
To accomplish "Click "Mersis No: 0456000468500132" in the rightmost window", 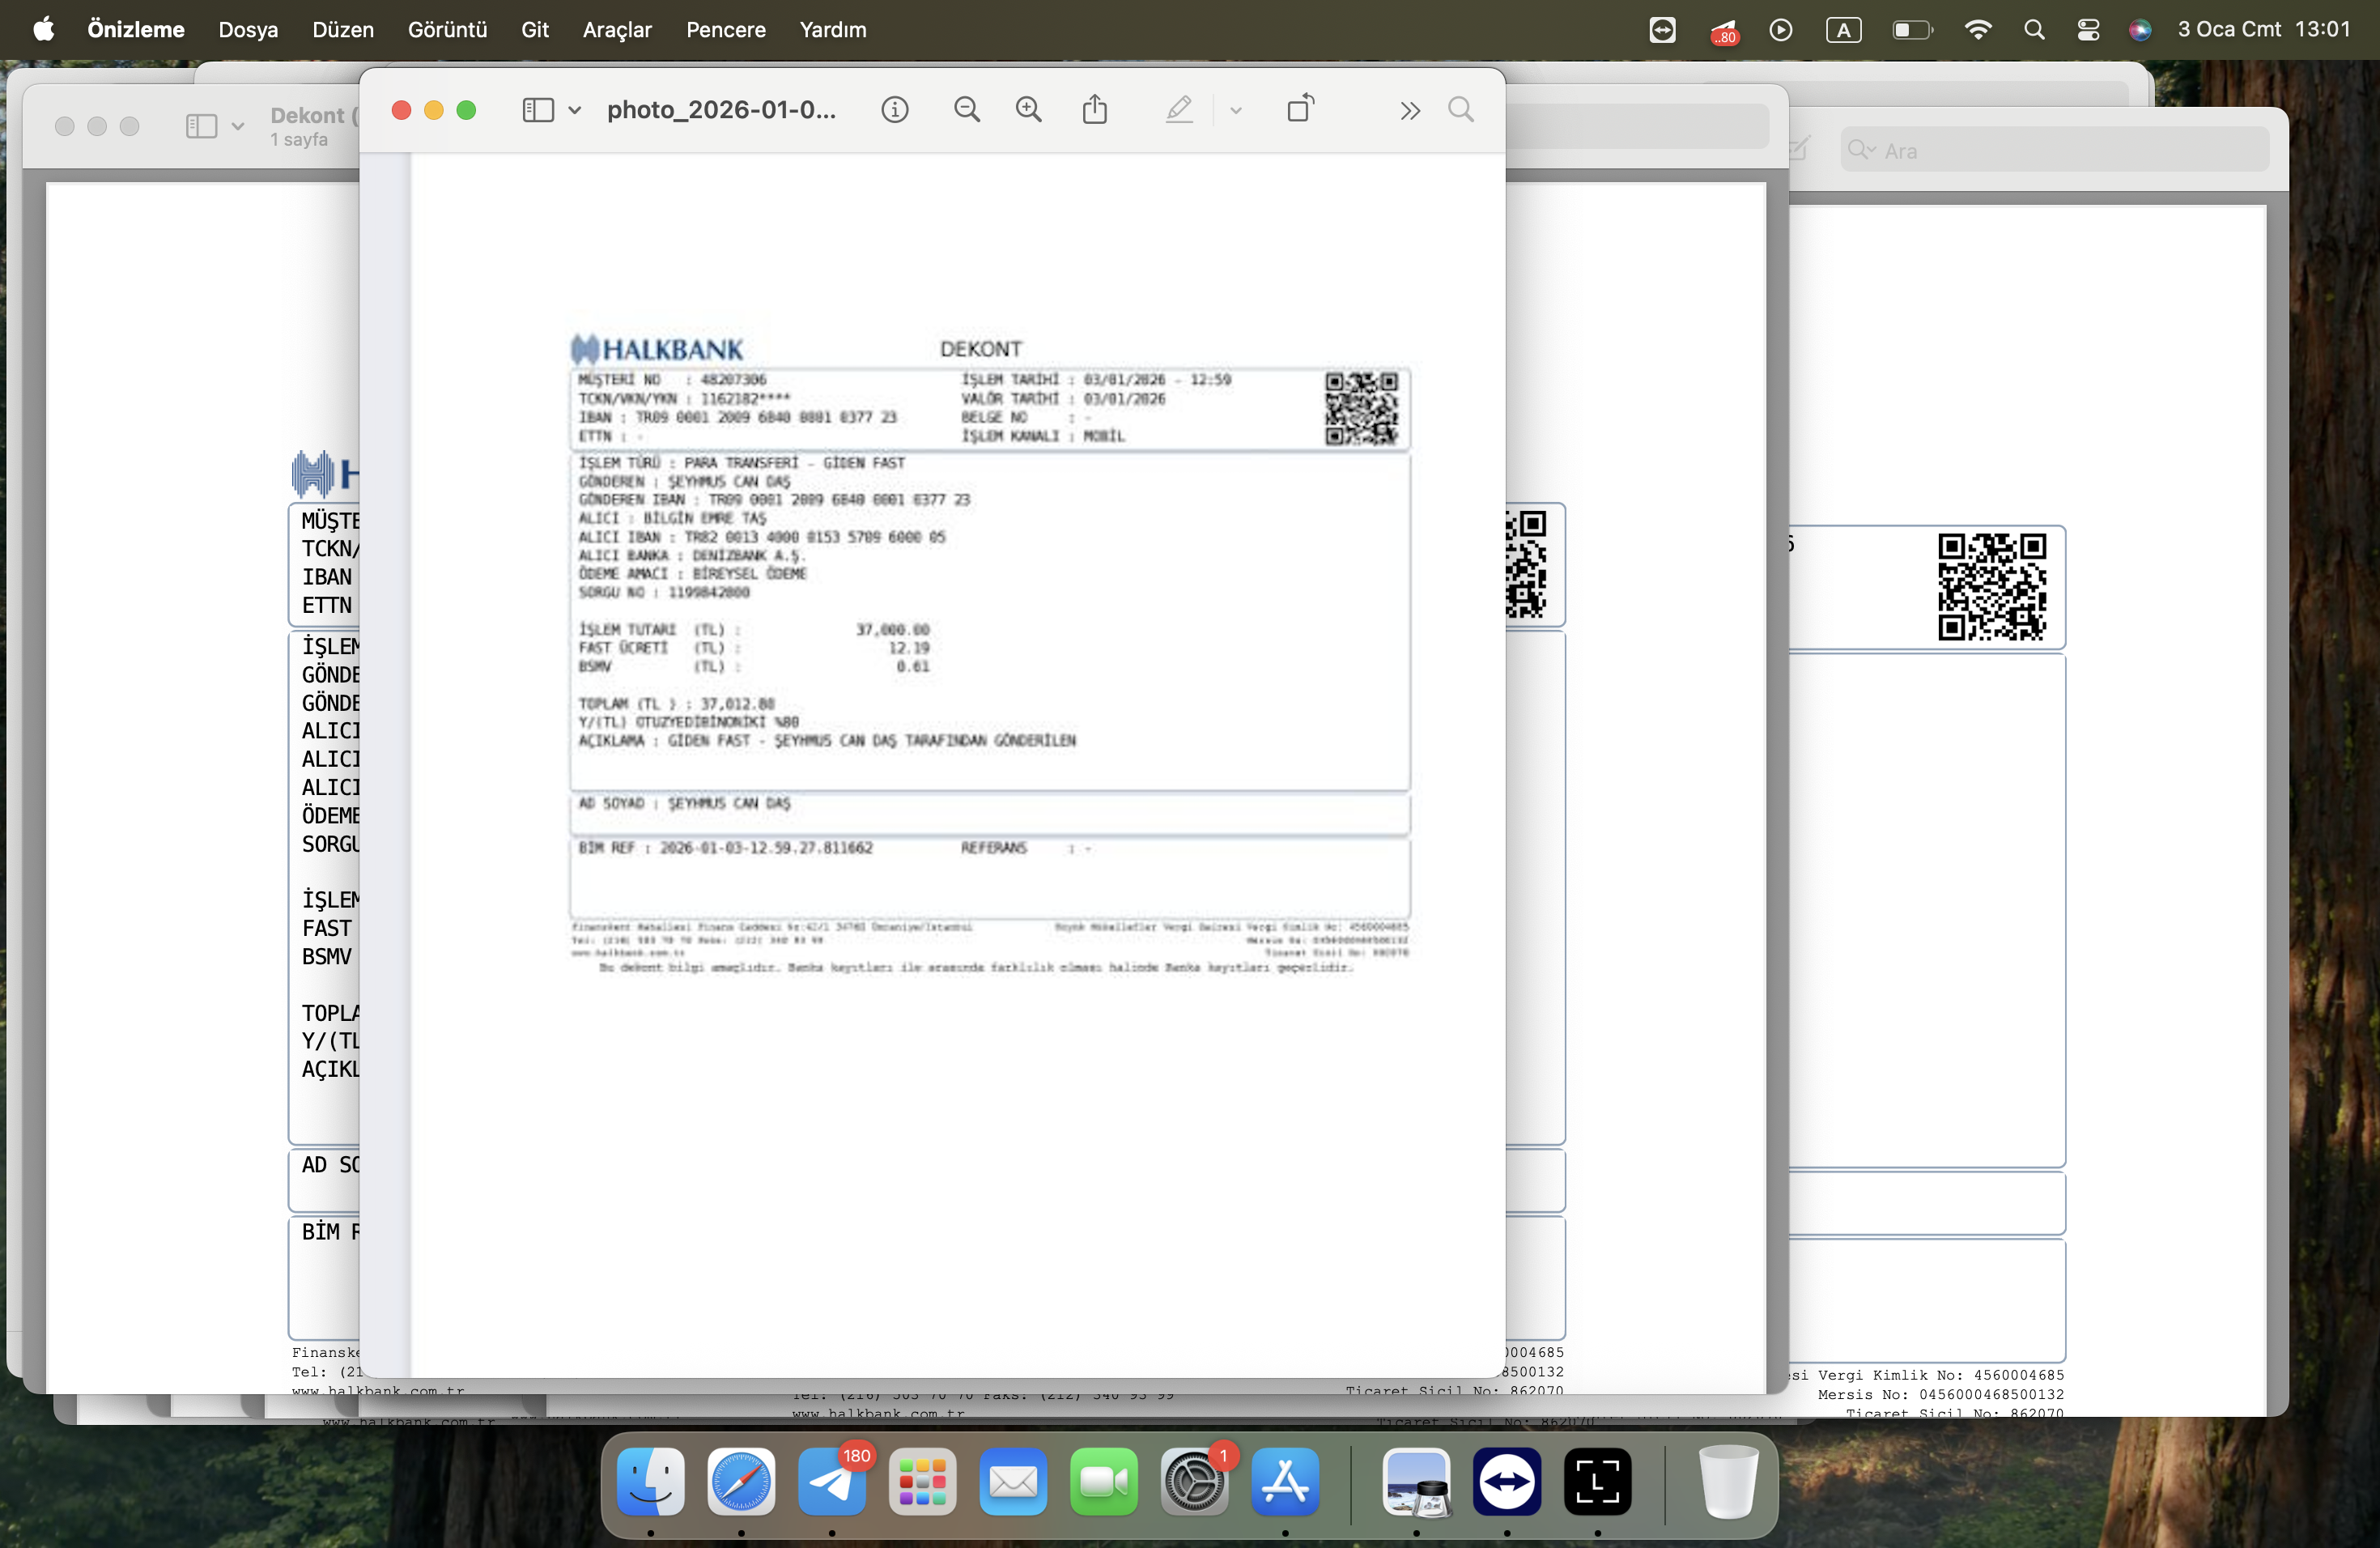I will [x=1941, y=1394].
